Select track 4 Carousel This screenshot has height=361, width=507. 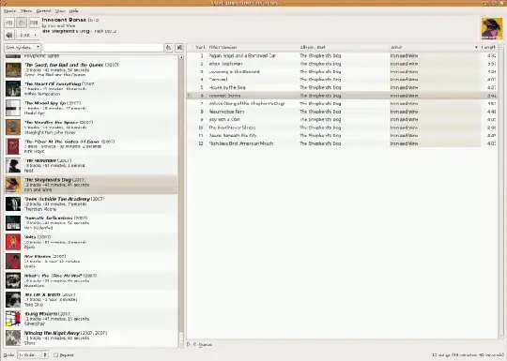[x=342, y=80]
